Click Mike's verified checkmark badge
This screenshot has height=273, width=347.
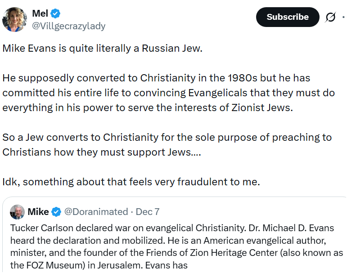pyautogui.click(x=57, y=211)
